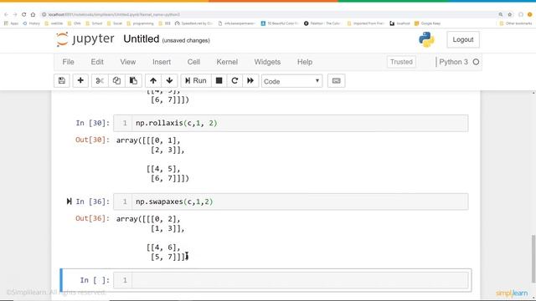Cut selected cells with scissors icon
This screenshot has height=301, width=536.
pos(100,81)
